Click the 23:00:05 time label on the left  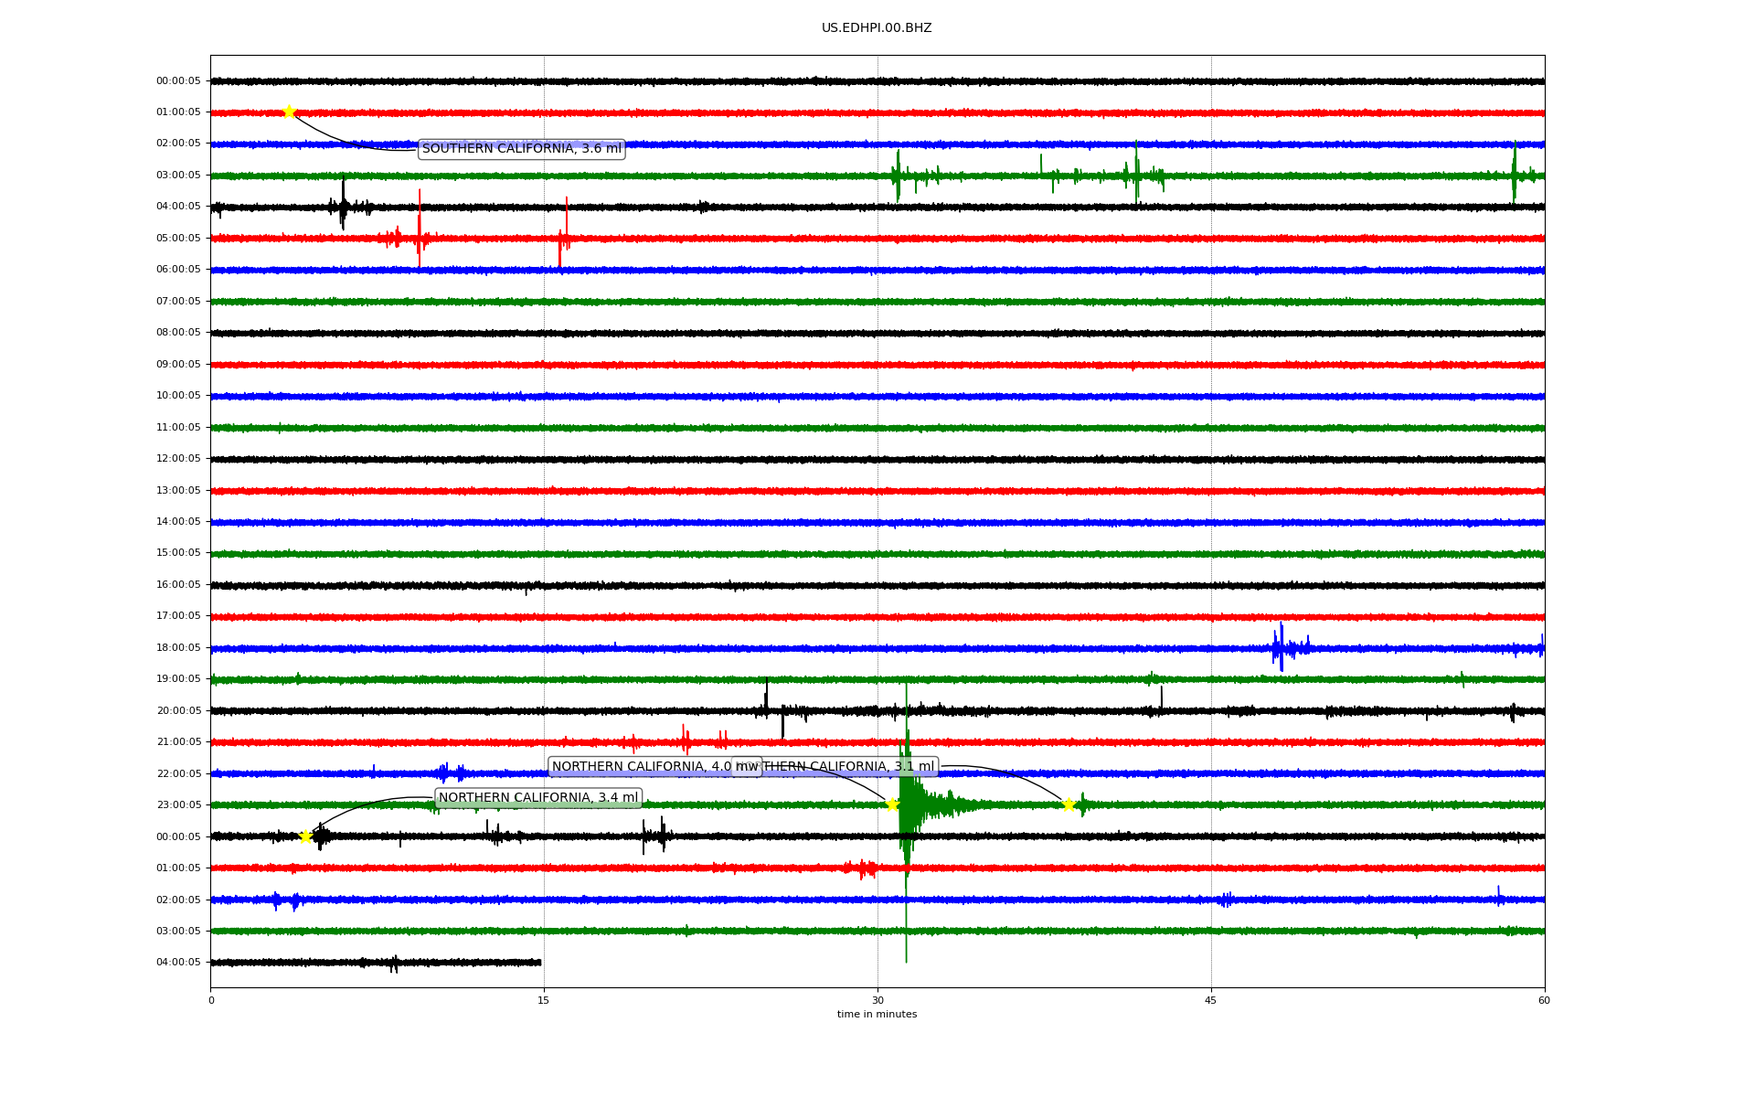[178, 804]
